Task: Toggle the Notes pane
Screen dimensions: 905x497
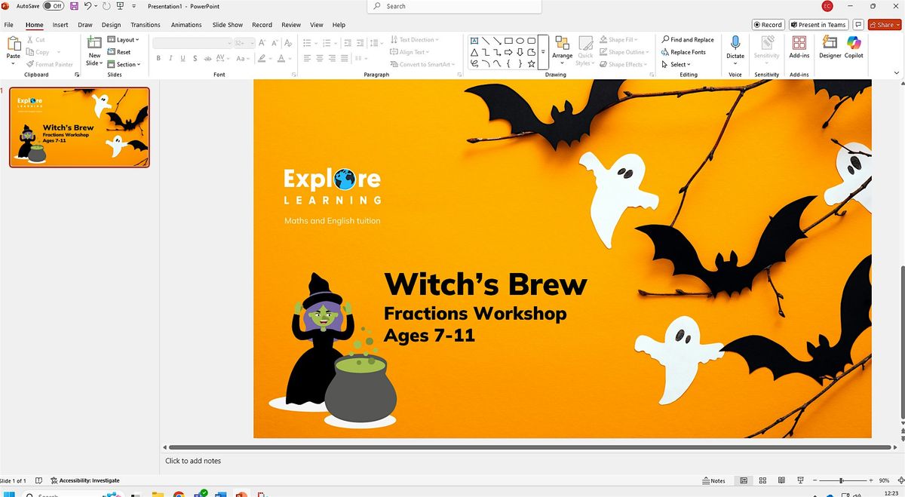Action: 713,480
